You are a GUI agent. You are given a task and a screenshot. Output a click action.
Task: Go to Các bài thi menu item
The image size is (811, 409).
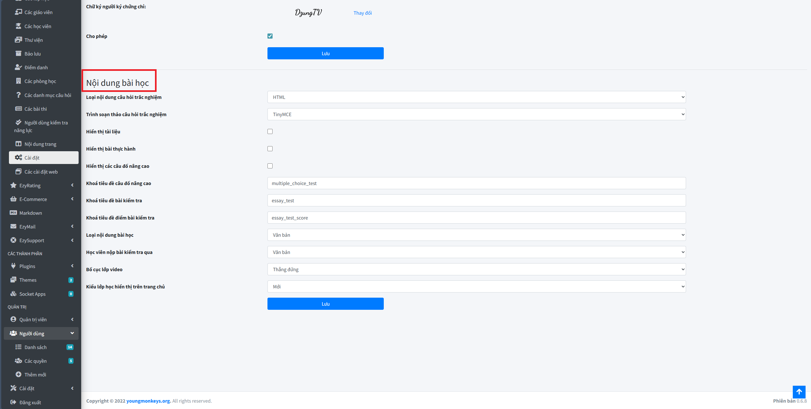point(35,109)
